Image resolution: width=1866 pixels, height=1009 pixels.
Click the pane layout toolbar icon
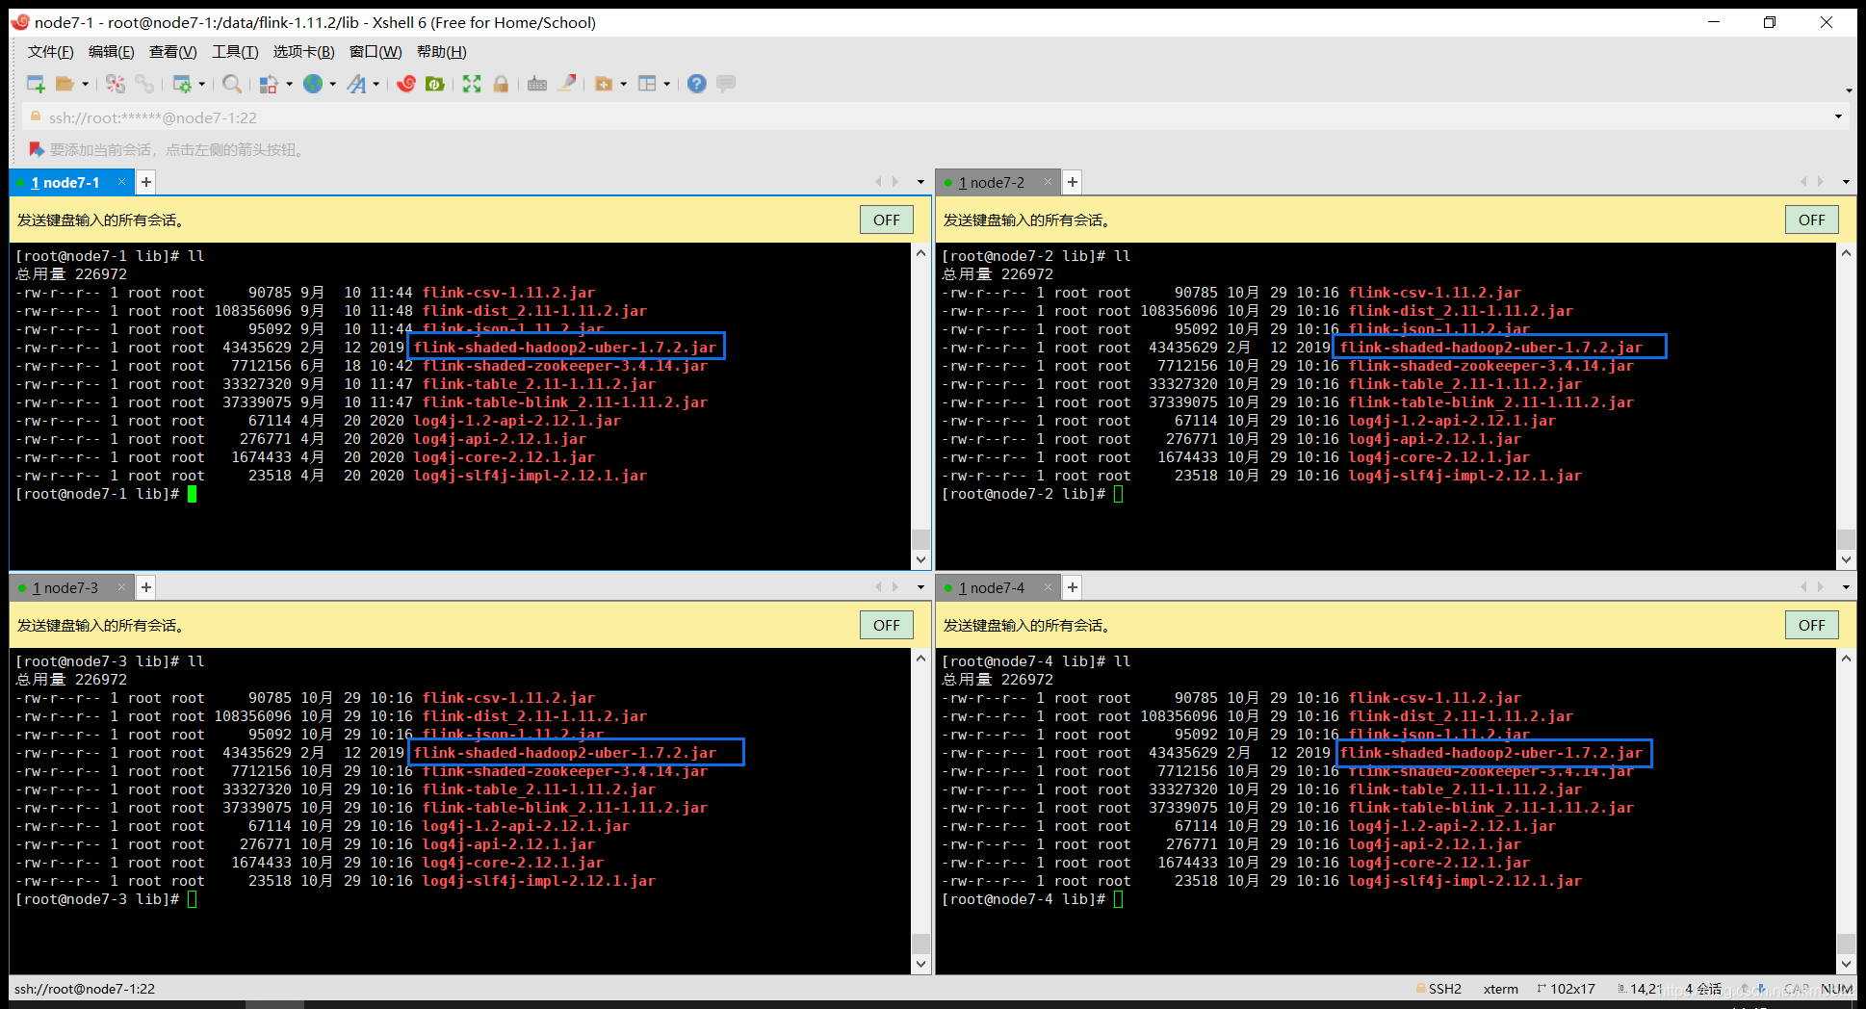click(647, 84)
